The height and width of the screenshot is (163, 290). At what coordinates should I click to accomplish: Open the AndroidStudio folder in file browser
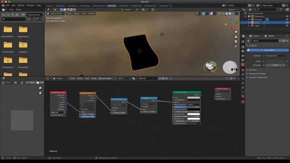[8, 29]
